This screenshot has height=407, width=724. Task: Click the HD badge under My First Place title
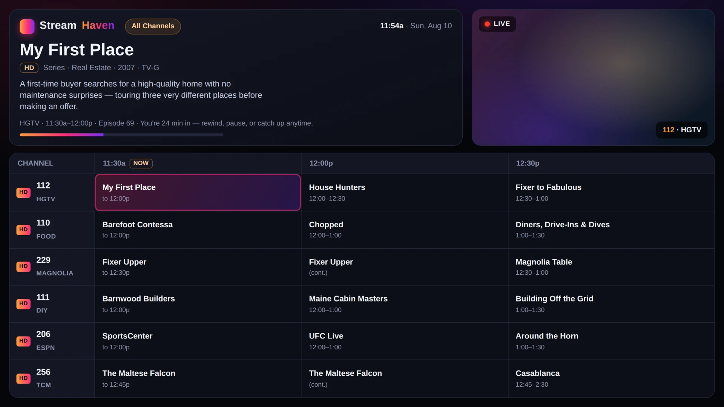pyautogui.click(x=29, y=68)
